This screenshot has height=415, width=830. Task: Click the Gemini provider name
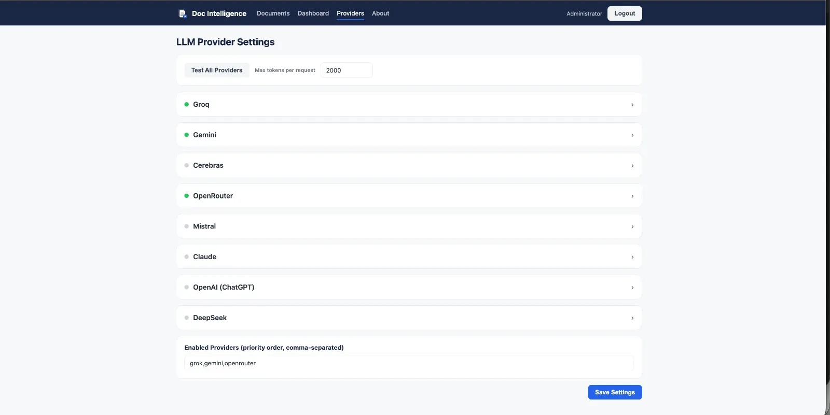pos(204,135)
